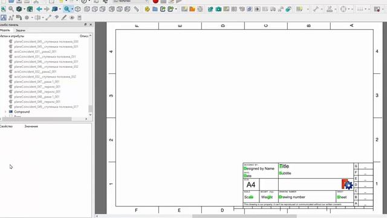Click the tree view vertical scrollbar thumb

click(91, 108)
